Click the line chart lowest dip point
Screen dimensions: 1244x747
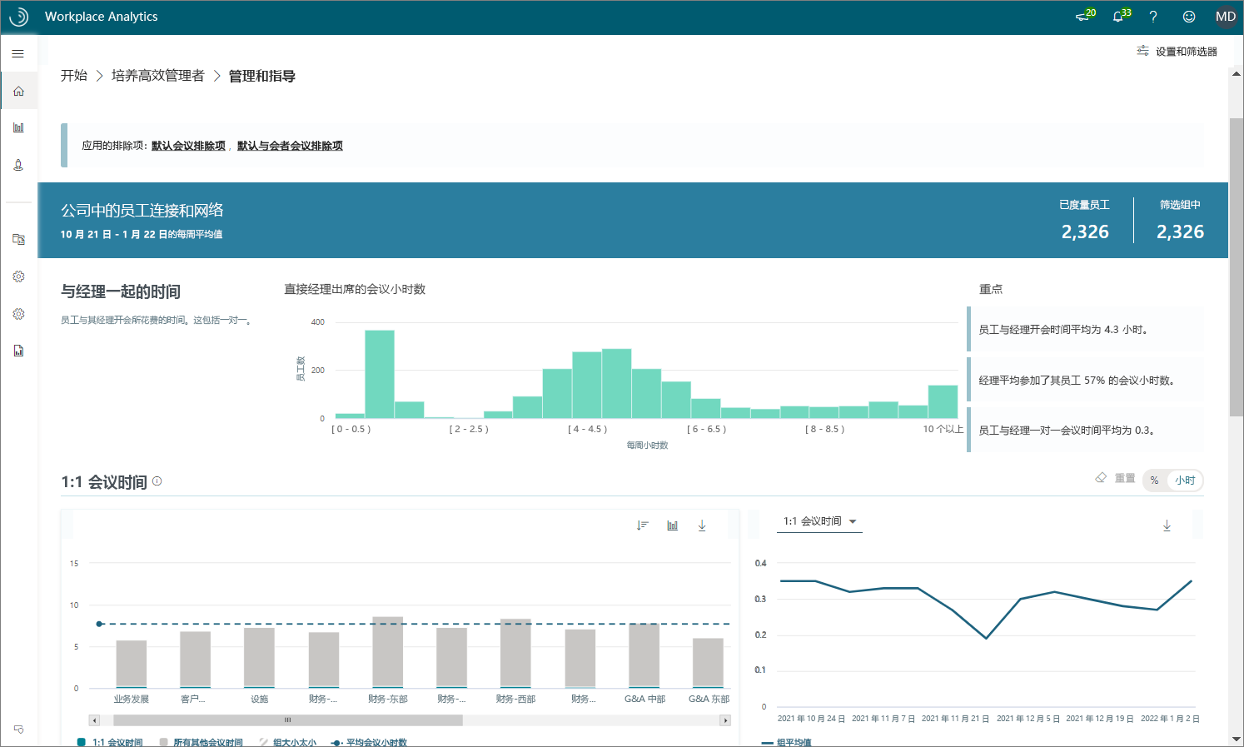(987, 638)
